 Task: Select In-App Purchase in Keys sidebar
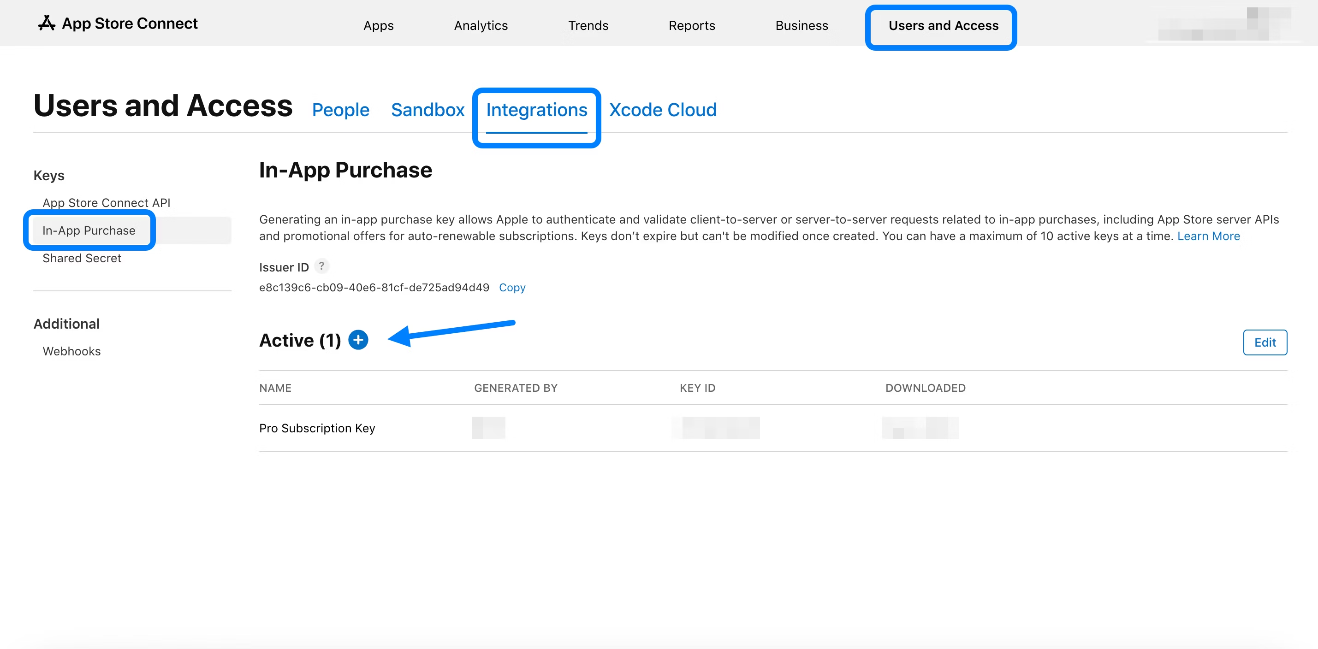click(89, 230)
